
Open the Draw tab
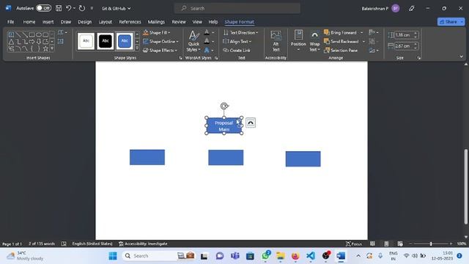point(66,22)
